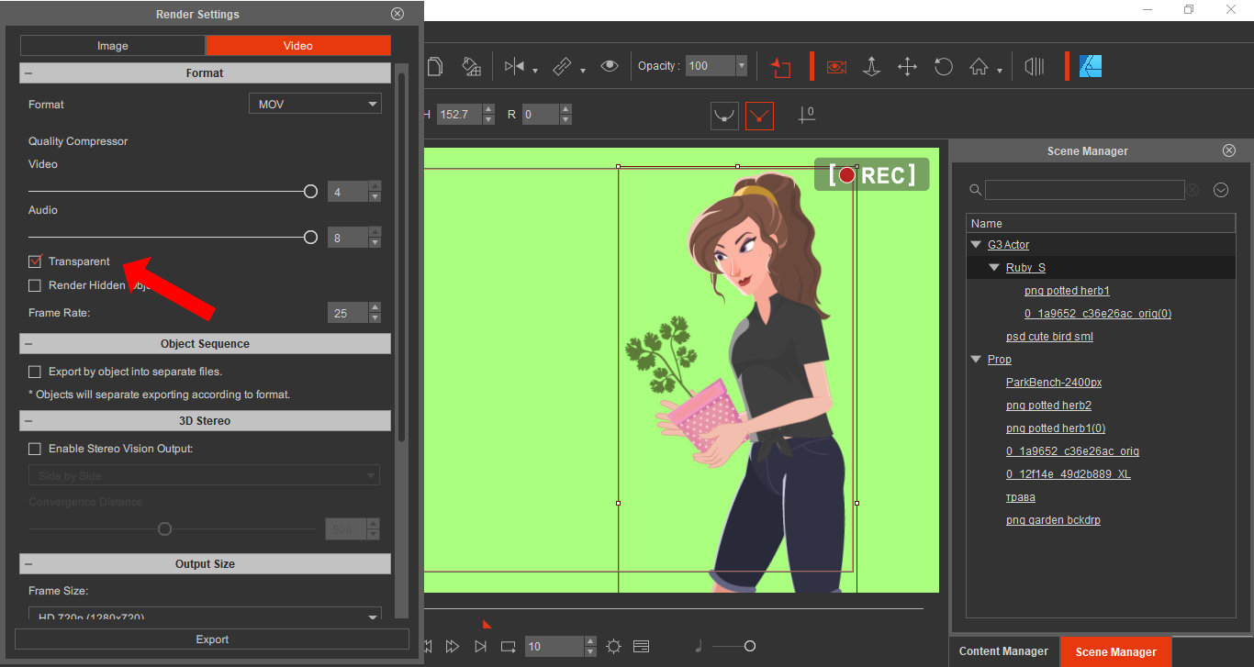Toggle the loop playback icon
Screen dimensions: 1254x667
(509, 647)
